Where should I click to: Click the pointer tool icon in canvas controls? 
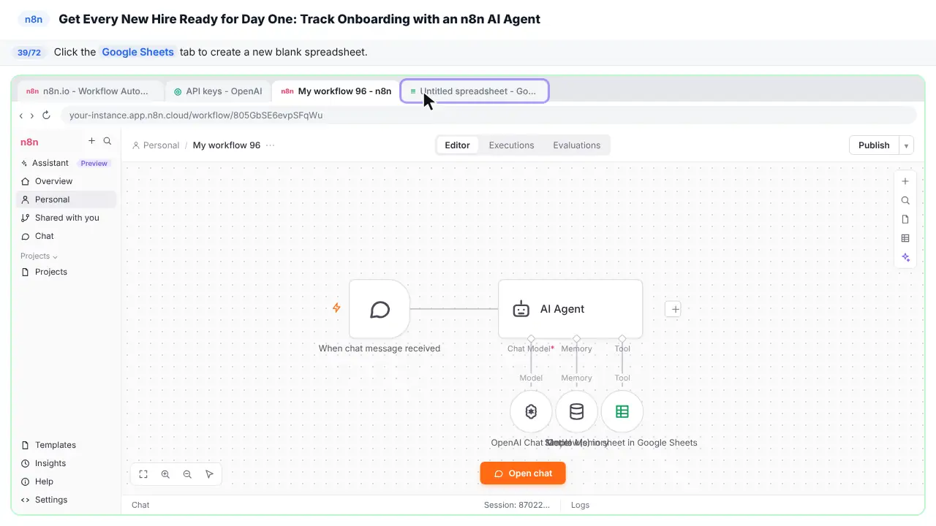point(209,474)
